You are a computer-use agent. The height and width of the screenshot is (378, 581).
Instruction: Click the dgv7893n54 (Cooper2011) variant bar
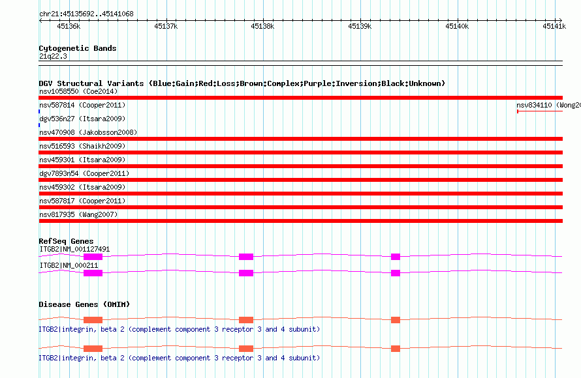(x=300, y=180)
